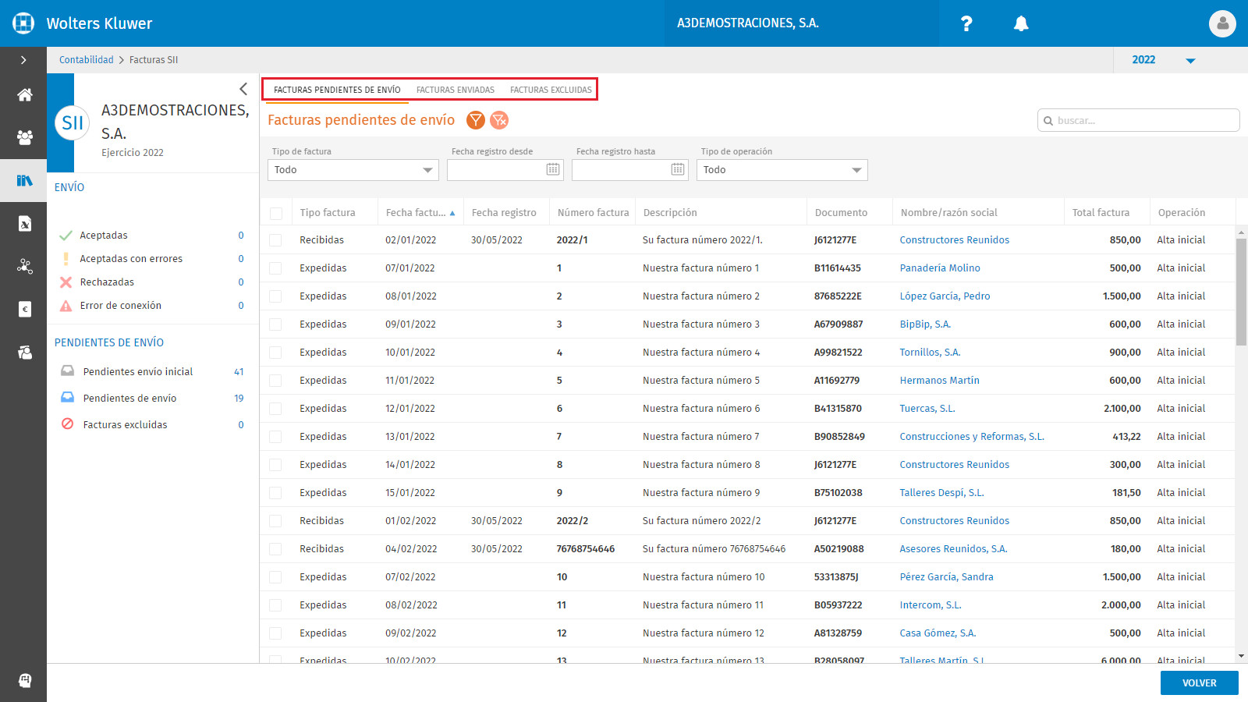
Task: Click the Wolters Kluwer logo
Action: point(23,23)
